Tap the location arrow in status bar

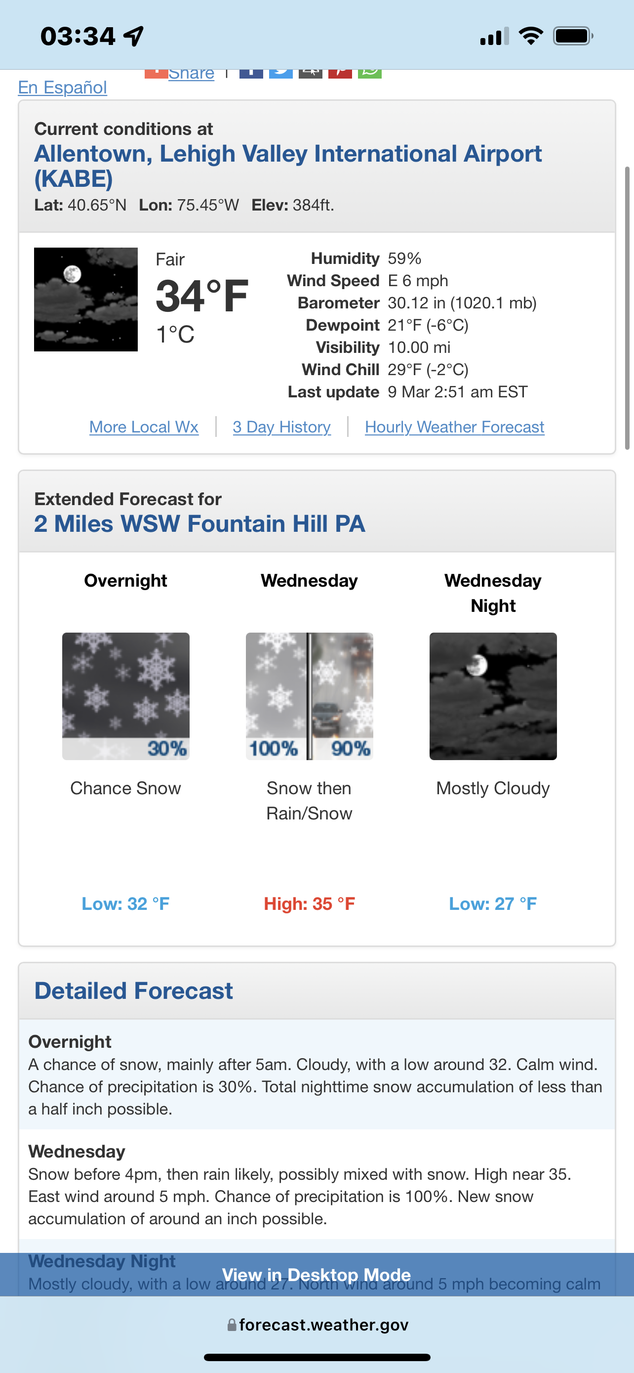(x=134, y=36)
